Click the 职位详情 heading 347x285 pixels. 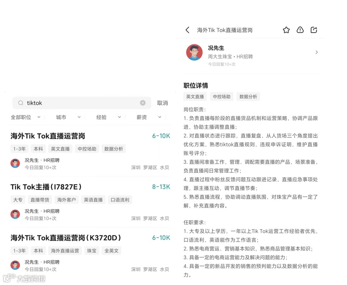196,85
